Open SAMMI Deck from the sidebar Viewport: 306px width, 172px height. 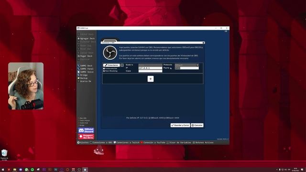point(85,66)
